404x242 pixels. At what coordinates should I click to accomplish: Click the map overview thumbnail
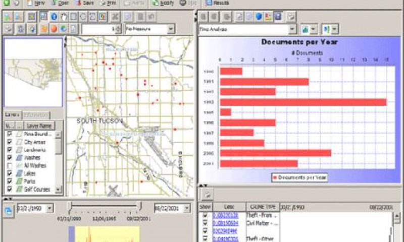pos(33,72)
